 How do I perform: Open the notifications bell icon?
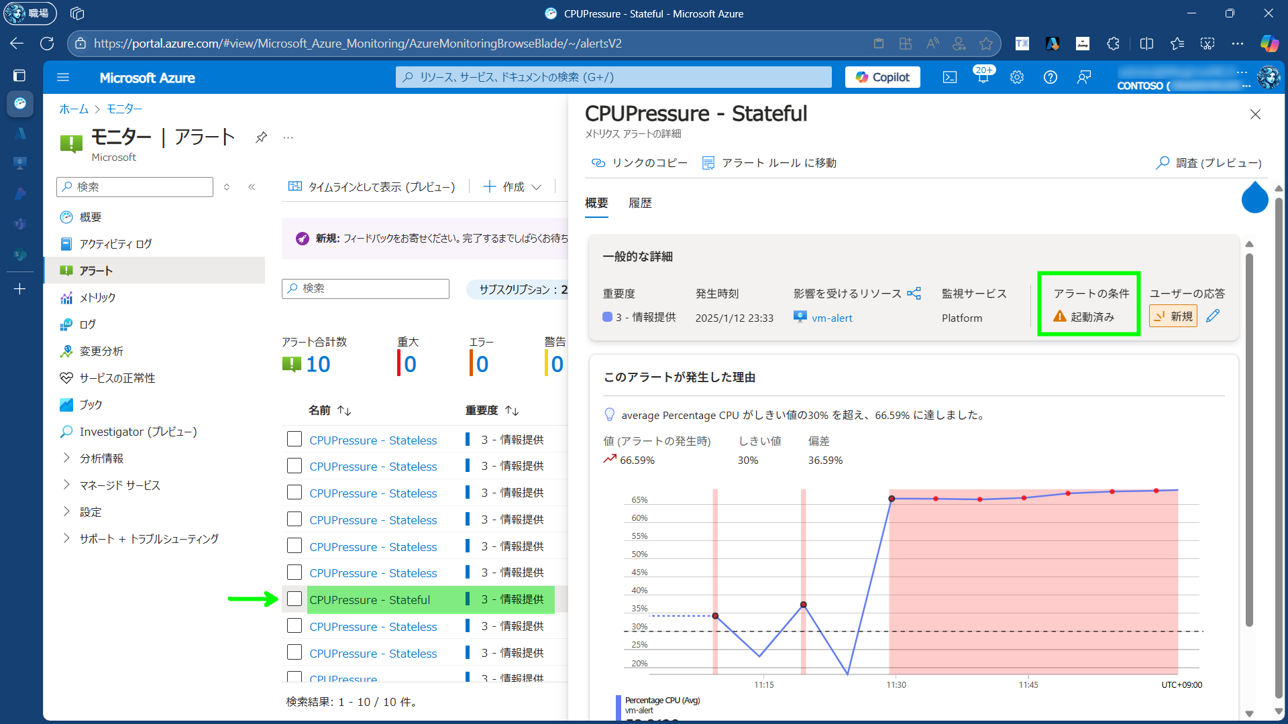pyautogui.click(x=983, y=78)
